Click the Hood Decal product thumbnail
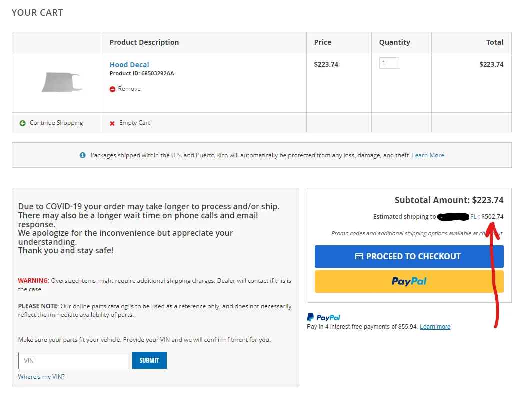The height and width of the screenshot is (404, 524). (x=62, y=82)
